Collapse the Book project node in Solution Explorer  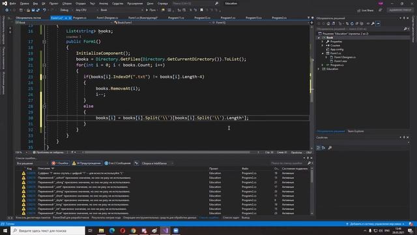pyautogui.click(x=319, y=38)
